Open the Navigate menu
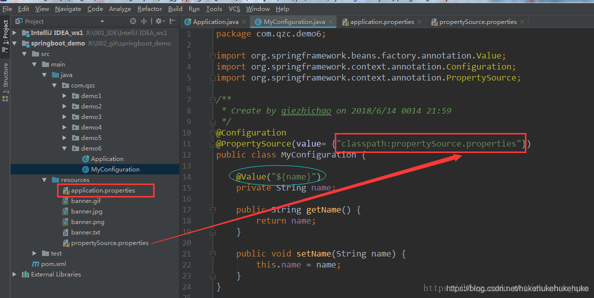Viewport: 594px width, 298px height. coord(68,8)
